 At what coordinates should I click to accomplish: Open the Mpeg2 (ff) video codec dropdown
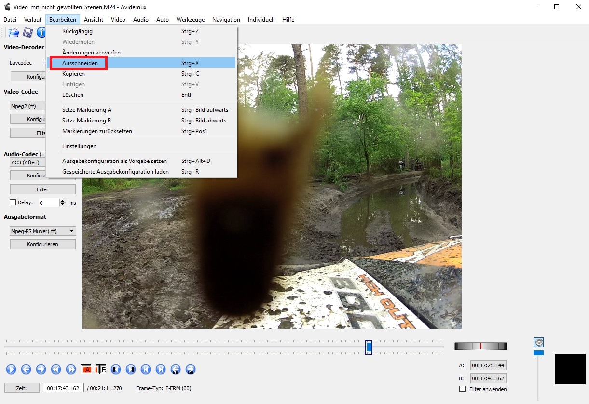coord(27,106)
